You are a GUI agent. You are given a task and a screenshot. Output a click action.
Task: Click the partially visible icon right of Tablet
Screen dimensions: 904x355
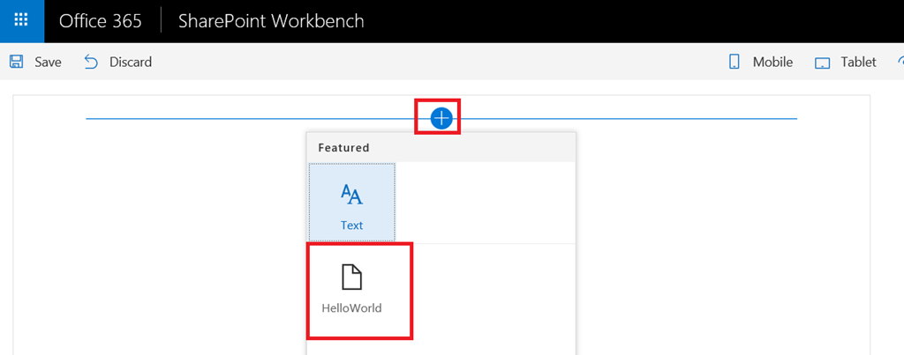point(900,63)
